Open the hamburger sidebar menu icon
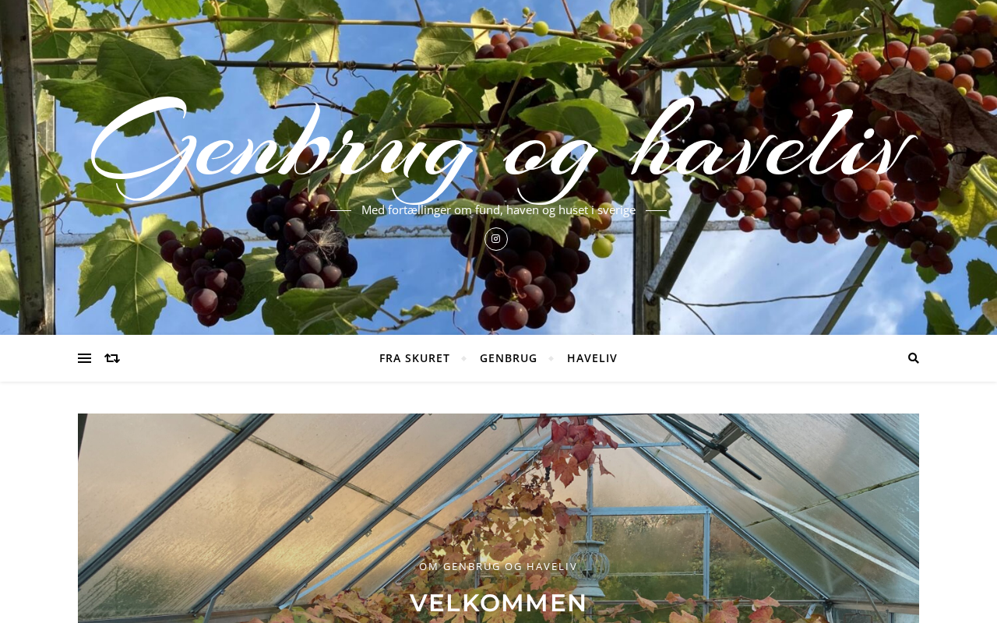The width and height of the screenshot is (997, 623). click(84, 358)
